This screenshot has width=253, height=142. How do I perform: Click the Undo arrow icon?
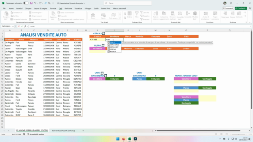(35, 3)
